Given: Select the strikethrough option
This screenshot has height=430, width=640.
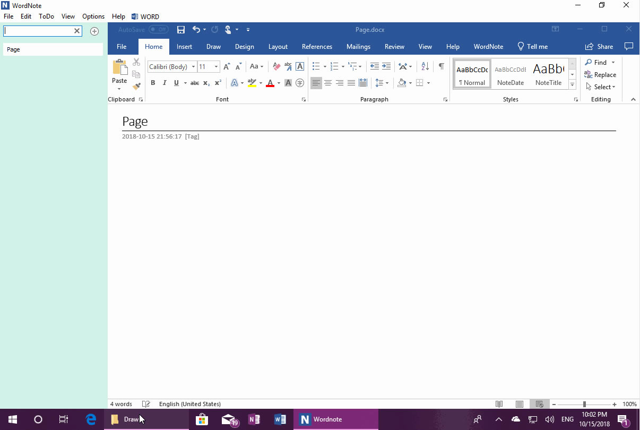Looking at the screenshot, I should (194, 83).
